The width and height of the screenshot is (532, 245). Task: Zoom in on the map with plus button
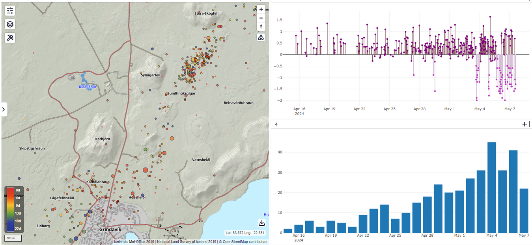point(261,9)
